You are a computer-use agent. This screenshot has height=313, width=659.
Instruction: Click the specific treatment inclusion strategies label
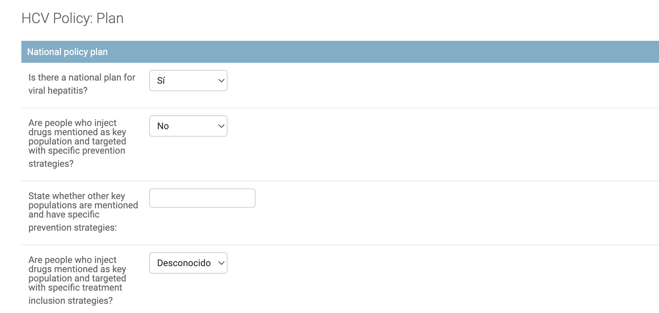(x=77, y=280)
